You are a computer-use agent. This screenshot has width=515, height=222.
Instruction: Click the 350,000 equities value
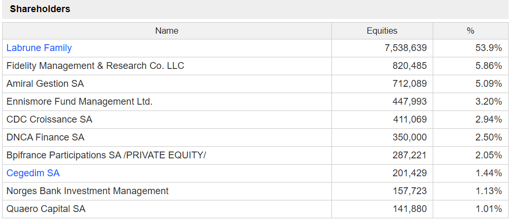coord(409,137)
